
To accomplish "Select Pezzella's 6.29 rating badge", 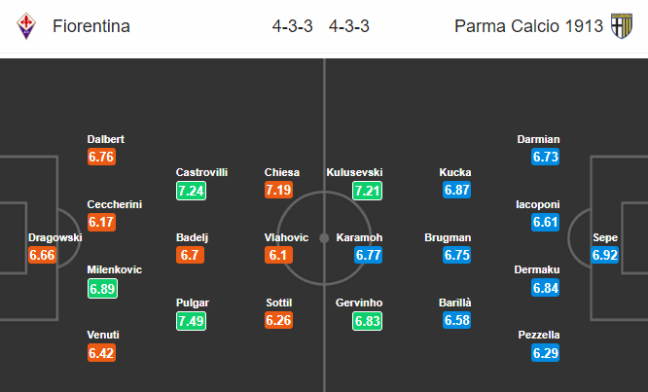I will (x=546, y=353).
